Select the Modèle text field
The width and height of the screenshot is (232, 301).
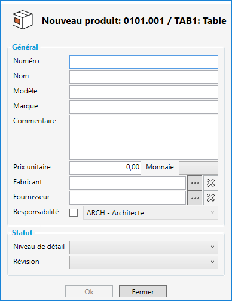(x=144, y=92)
